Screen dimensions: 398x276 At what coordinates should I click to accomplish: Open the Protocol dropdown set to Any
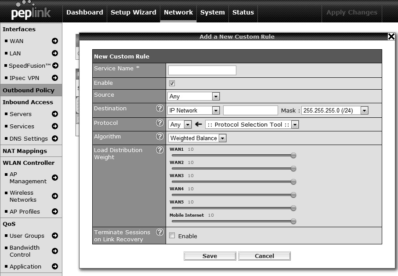[x=180, y=124]
